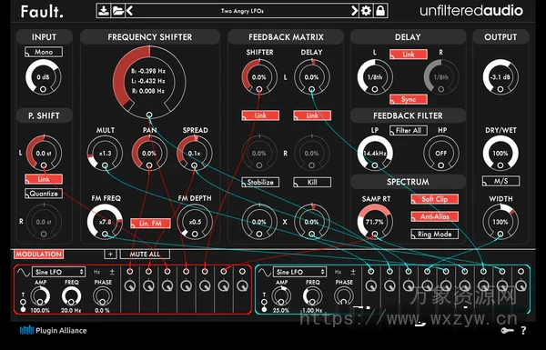Enable feedback Stabilize
Screen dimensions: 546x350
click(260, 182)
